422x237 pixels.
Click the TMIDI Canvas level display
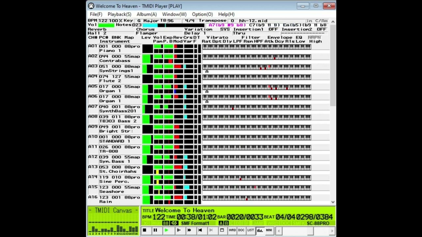(x=113, y=221)
